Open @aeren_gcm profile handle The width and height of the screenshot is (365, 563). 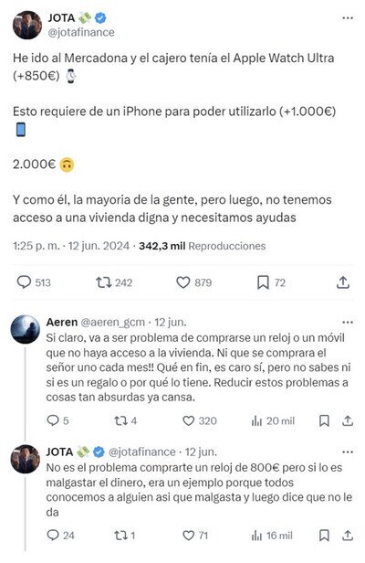[x=112, y=322]
